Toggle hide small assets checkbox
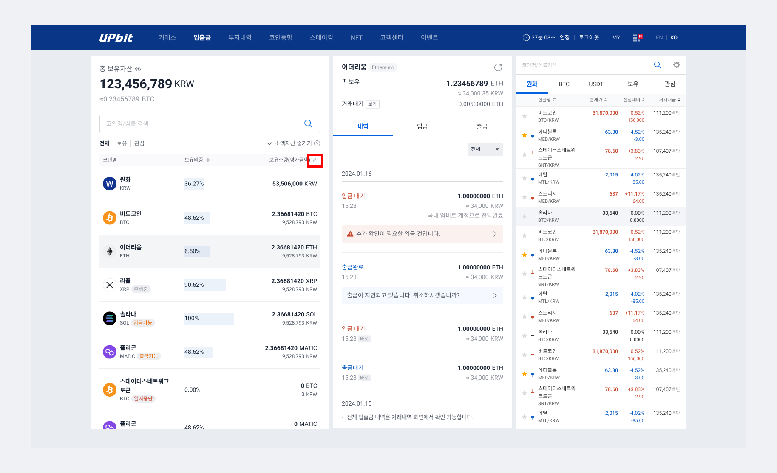The image size is (777, 473). (x=270, y=143)
